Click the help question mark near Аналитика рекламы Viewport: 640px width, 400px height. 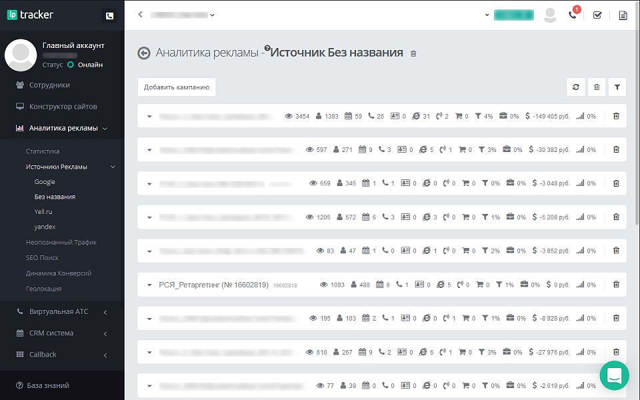pos(266,47)
